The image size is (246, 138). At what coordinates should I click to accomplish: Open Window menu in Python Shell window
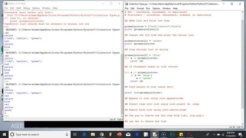point(46,8)
